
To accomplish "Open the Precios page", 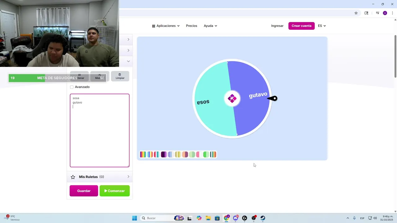I will coord(191,26).
